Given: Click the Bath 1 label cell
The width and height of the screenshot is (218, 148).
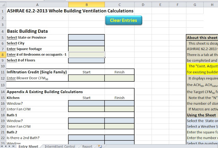Looking at the screenshot, I should pyautogui.click(x=12, y=115).
